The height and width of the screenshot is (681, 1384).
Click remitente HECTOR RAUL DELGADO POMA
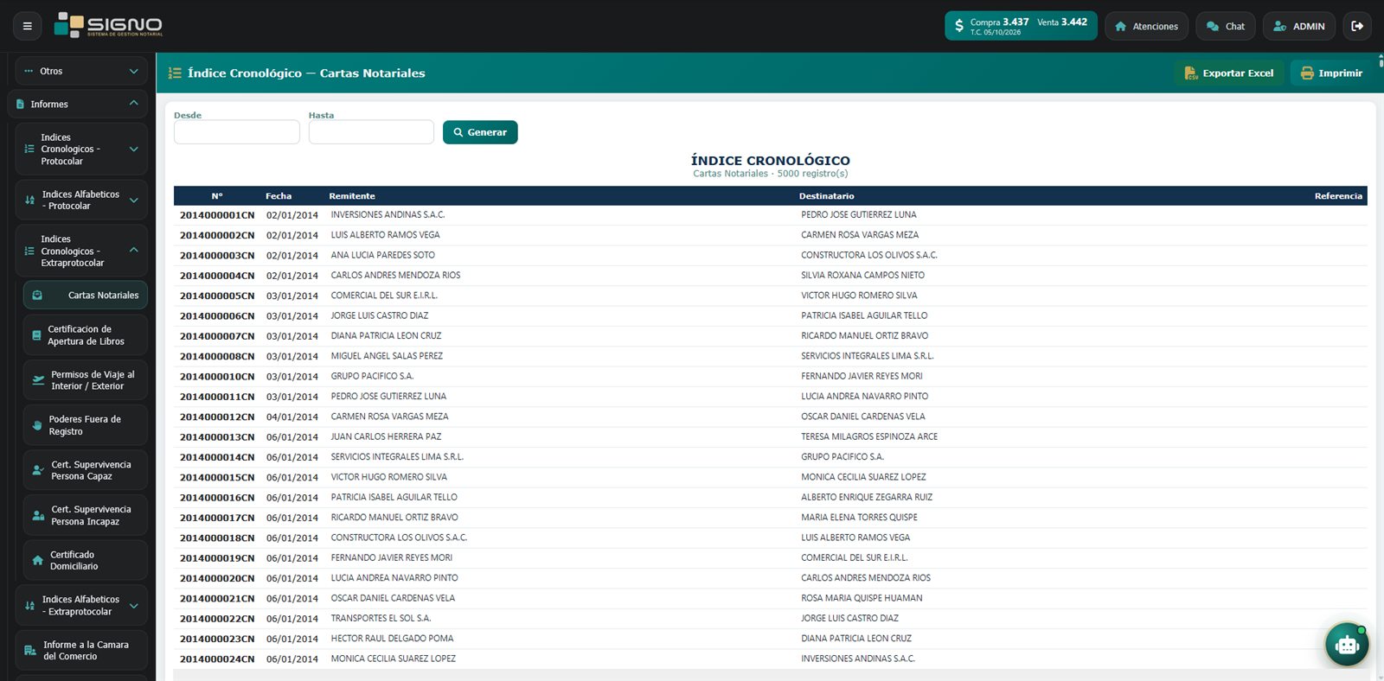pyautogui.click(x=392, y=639)
